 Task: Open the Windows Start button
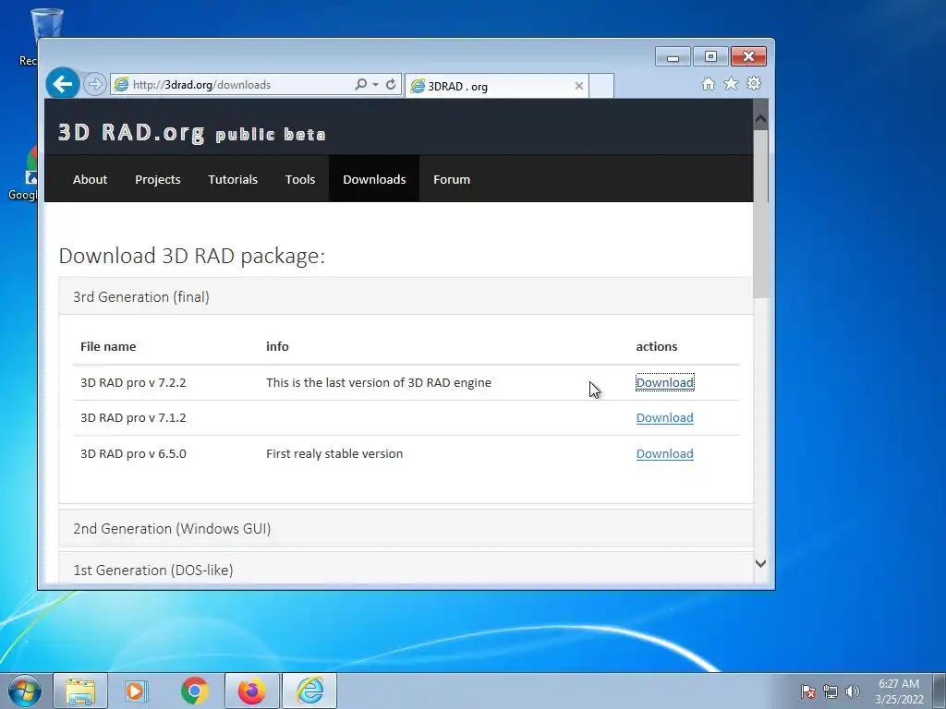[25, 691]
